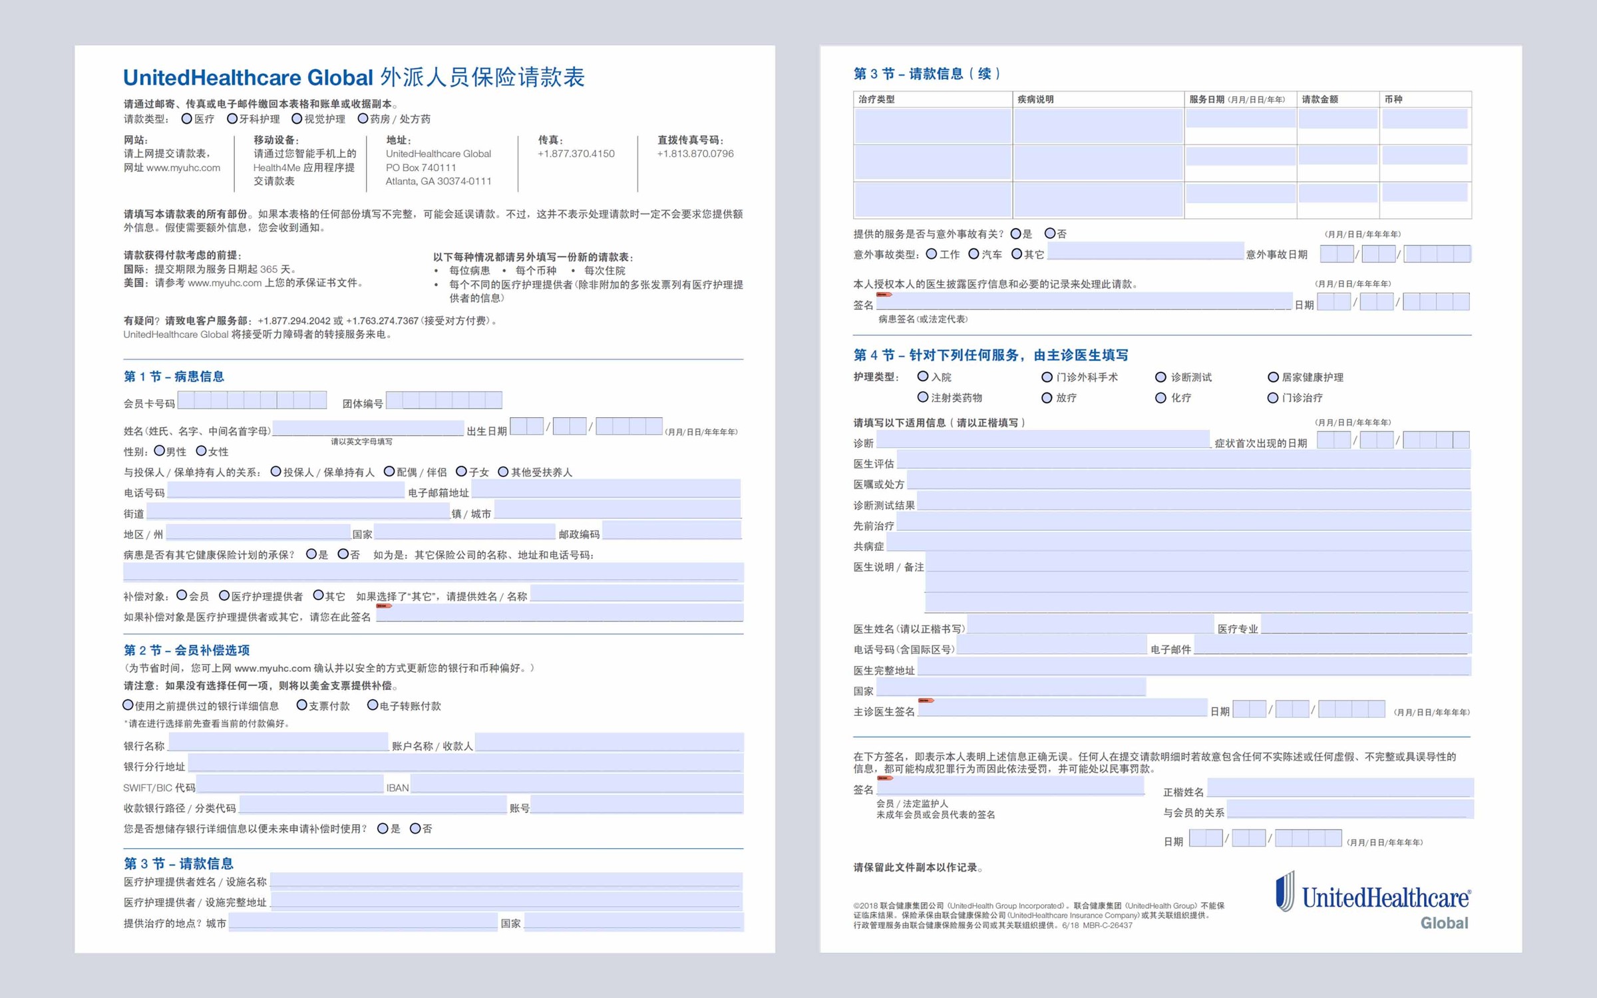The height and width of the screenshot is (998, 1597).
Task: Select 注射类药物 care type
Action: pos(922,397)
